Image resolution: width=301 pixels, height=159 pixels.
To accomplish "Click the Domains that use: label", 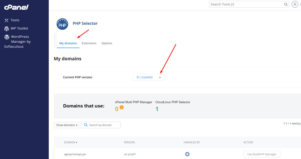I will 84,106.
